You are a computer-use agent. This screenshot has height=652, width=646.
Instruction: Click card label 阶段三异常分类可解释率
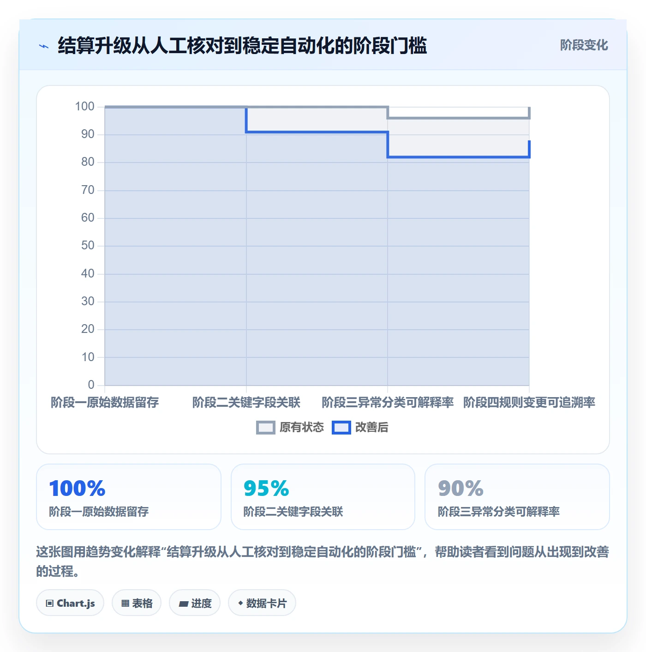click(x=499, y=512)
